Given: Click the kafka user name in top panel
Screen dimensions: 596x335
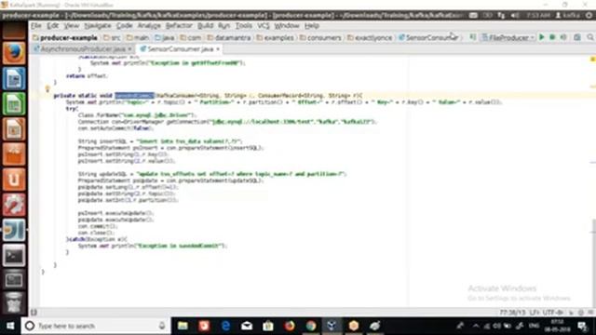Looking at the screenshot, I should point(567,16).
